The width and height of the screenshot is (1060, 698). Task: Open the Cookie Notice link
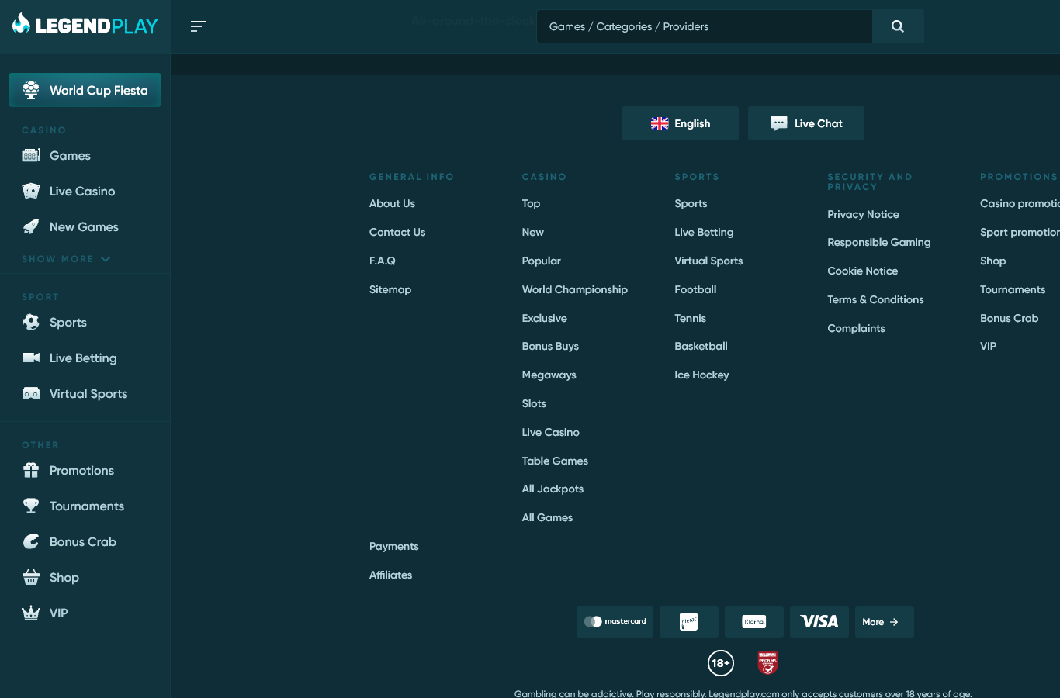(x=863, y=271)
